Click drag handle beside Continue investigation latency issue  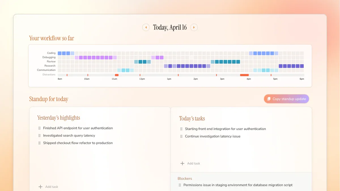click(x=181, y=136)
